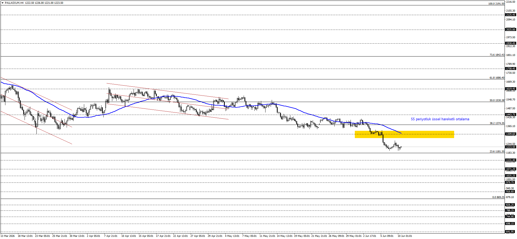Viewport: 517px width, 239px height.
Task: Click the Fibonacci label '38.2 1374.35'
Action: (x=497, y=123)
